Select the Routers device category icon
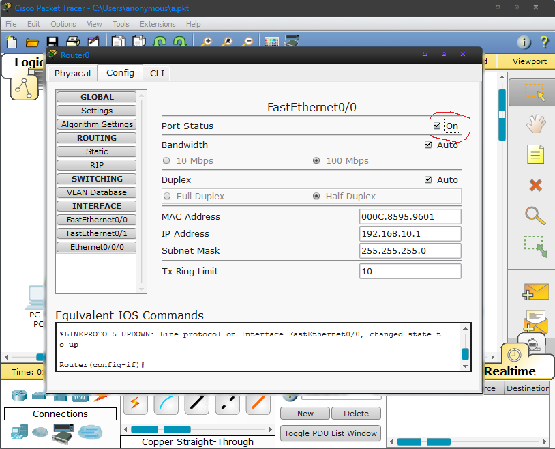 pyautogui.click(x=19, y=395)
